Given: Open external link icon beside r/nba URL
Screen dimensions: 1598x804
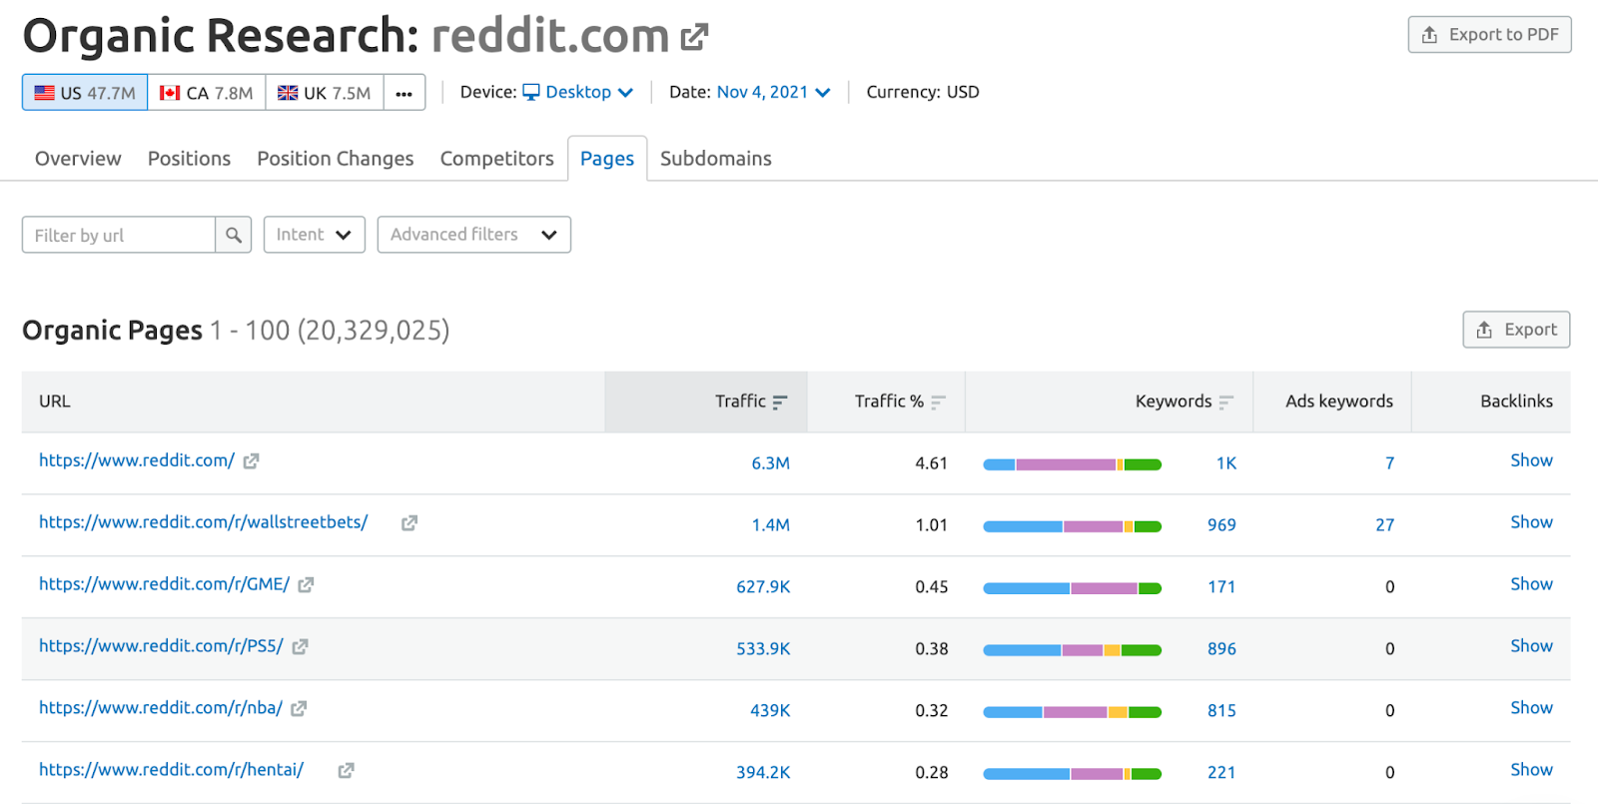Looking at the screenshot, I should 299,709.
